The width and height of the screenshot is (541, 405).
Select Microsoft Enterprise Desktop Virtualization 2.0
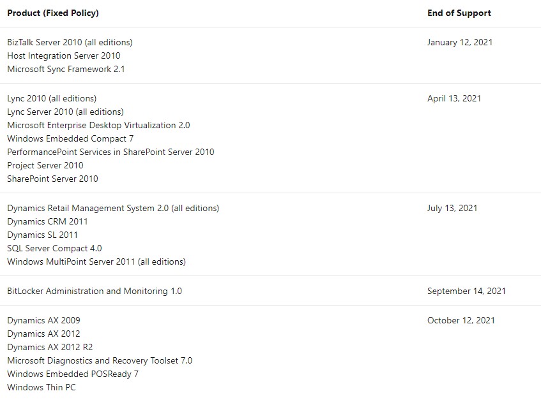(x=98, y=125)
